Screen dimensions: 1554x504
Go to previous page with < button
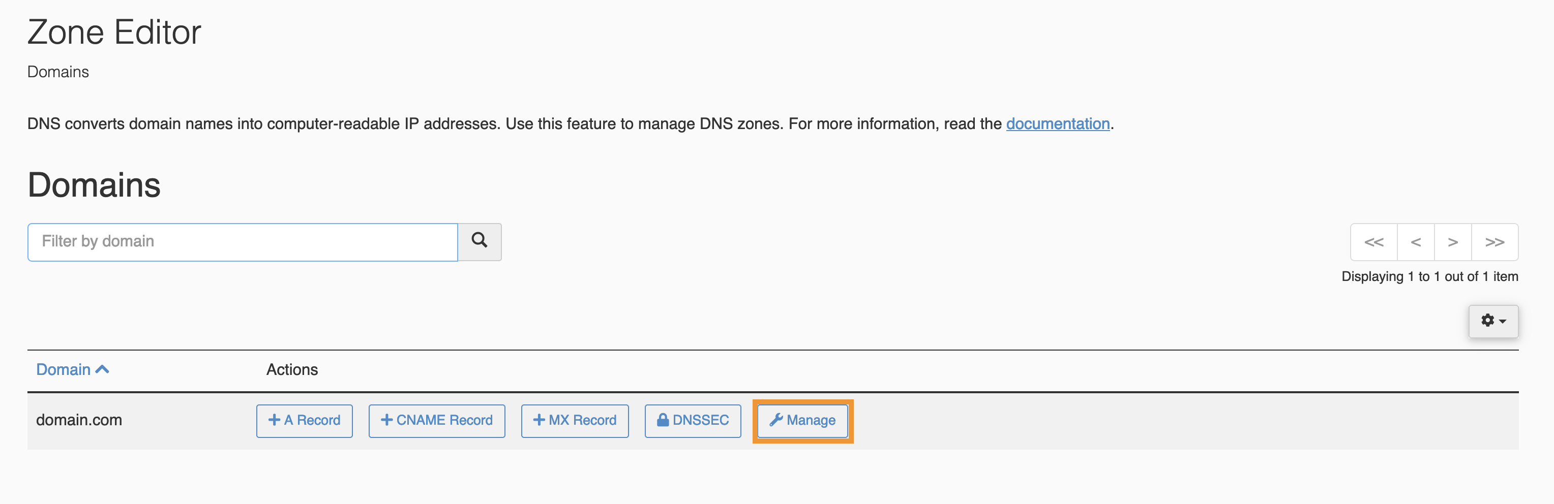point(1415,242)
